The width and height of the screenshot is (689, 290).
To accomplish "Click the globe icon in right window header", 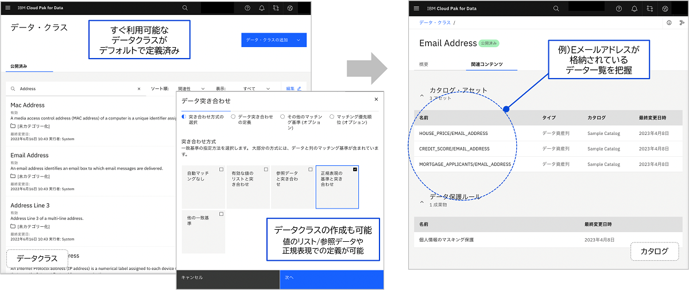I will (x=665, y=9).
